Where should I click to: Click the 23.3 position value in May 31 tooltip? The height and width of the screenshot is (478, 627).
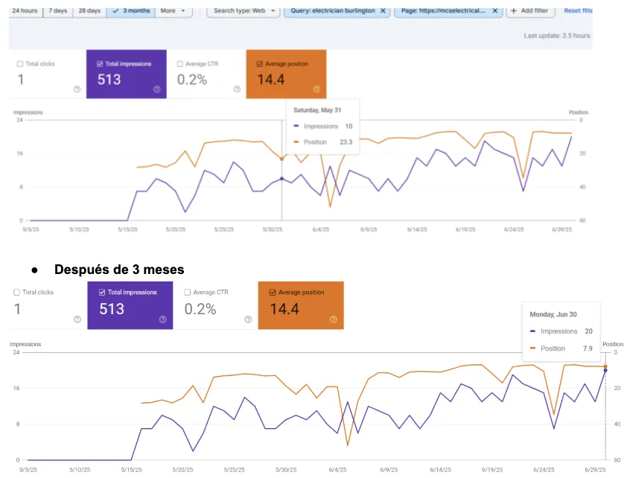pos(346,142)
